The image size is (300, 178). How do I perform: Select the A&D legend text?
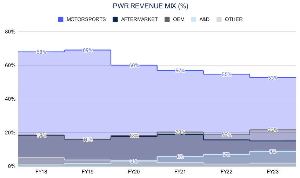pos(204,19)
